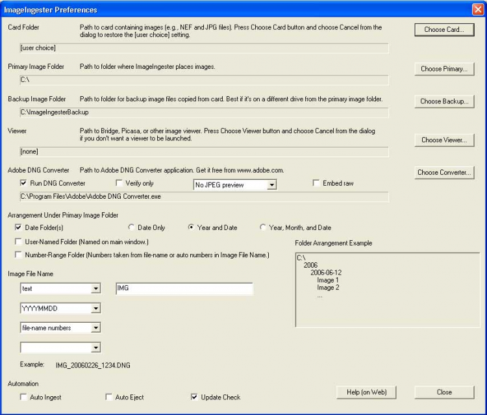487x415 pixels.
Task: Close the preferences with the Close button
Action: (x=444, y=392)
